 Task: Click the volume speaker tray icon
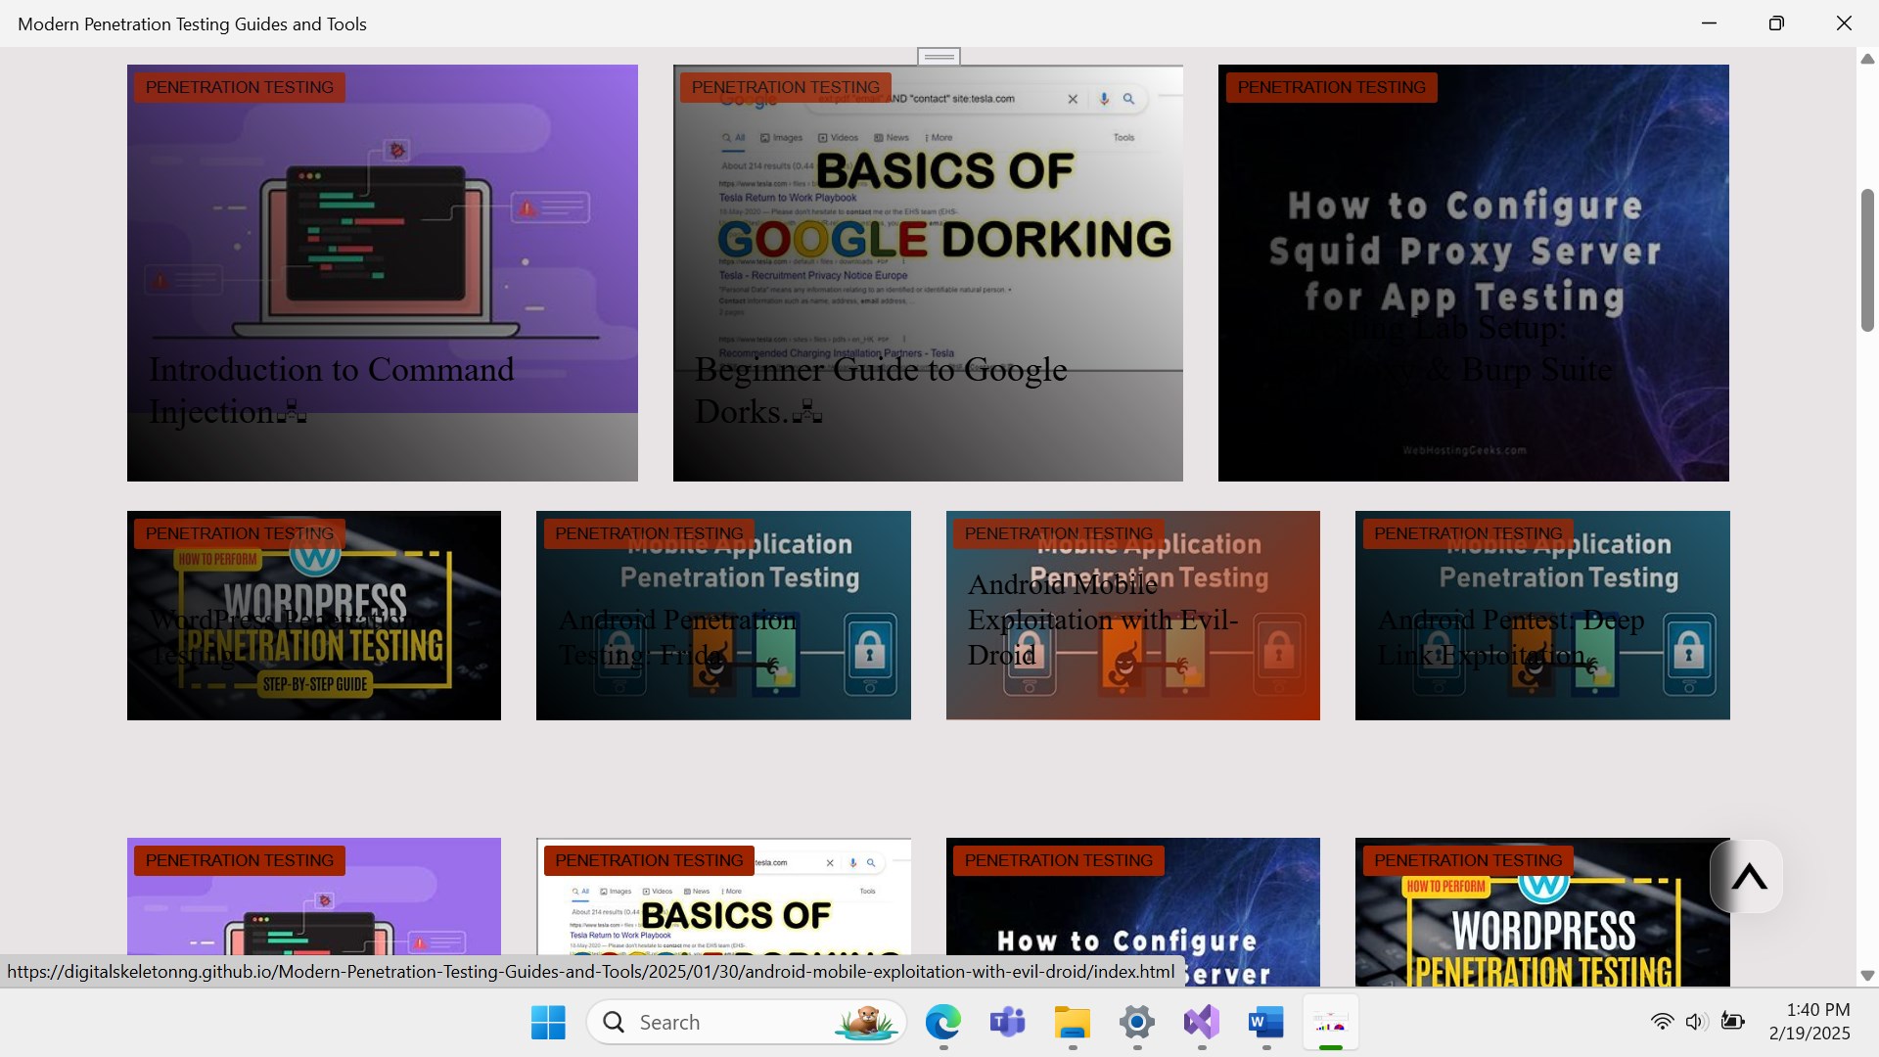coord(1696,1022)
